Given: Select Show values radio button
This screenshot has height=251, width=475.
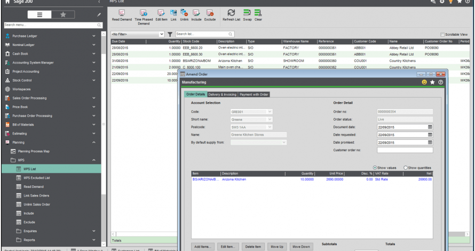Looking at the screenshot, I should [375, 168].
